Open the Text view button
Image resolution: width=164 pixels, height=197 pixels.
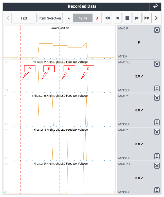24,18
